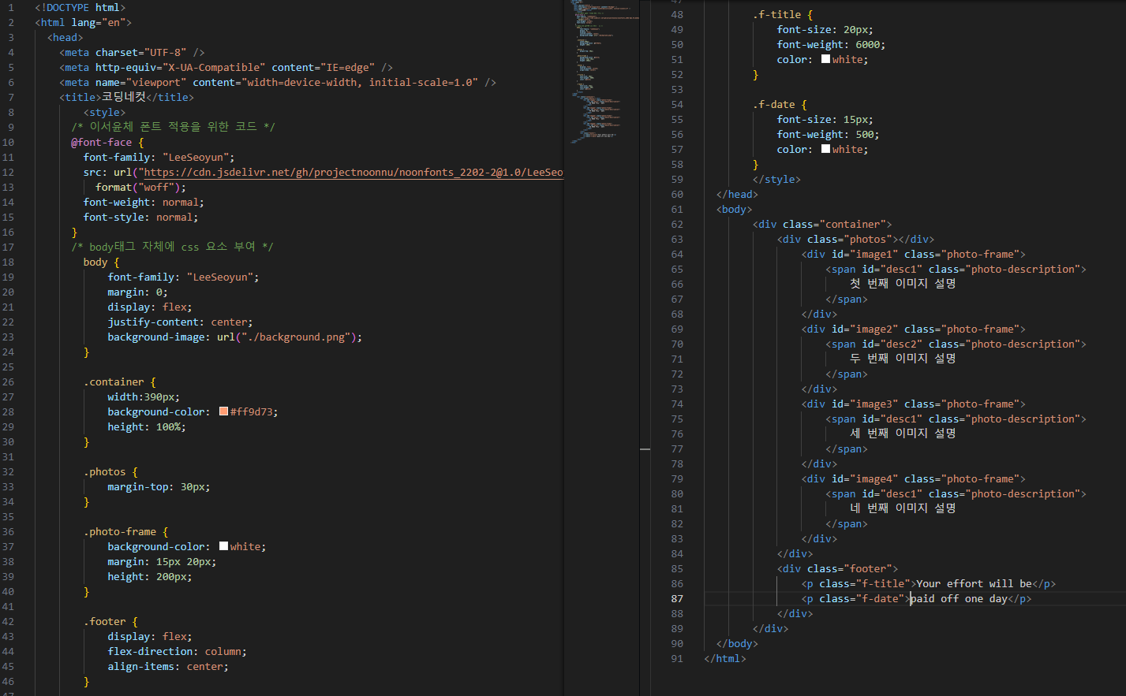
Task: Click the html lang="en" tag
Action: point(83,22)
